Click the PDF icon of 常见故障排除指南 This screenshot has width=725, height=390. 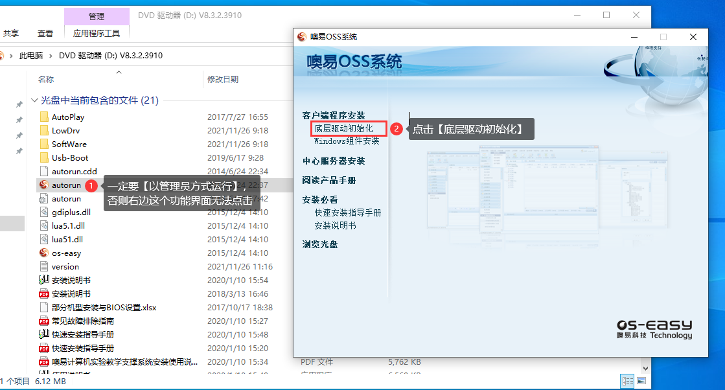[44, 321]
